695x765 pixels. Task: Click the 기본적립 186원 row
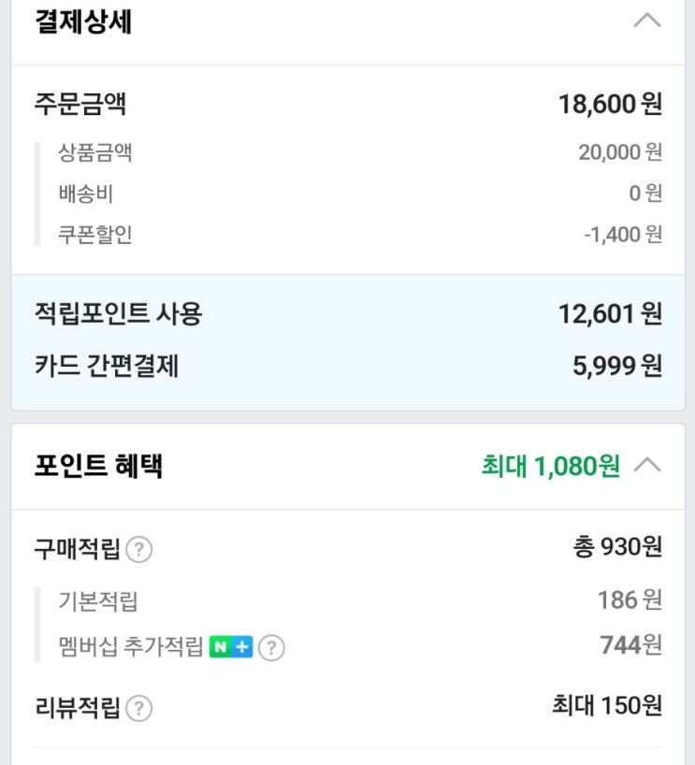(x=347, y=600)
